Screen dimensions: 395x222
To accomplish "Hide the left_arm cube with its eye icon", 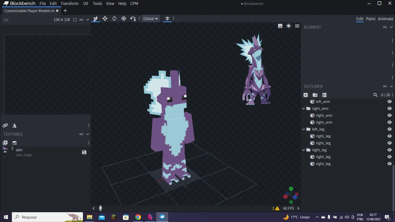I will click(389, 102).
